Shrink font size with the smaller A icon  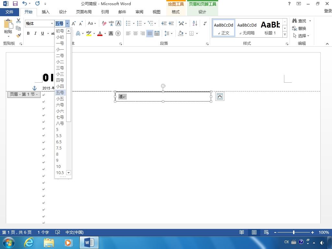(x=81, y=23)
